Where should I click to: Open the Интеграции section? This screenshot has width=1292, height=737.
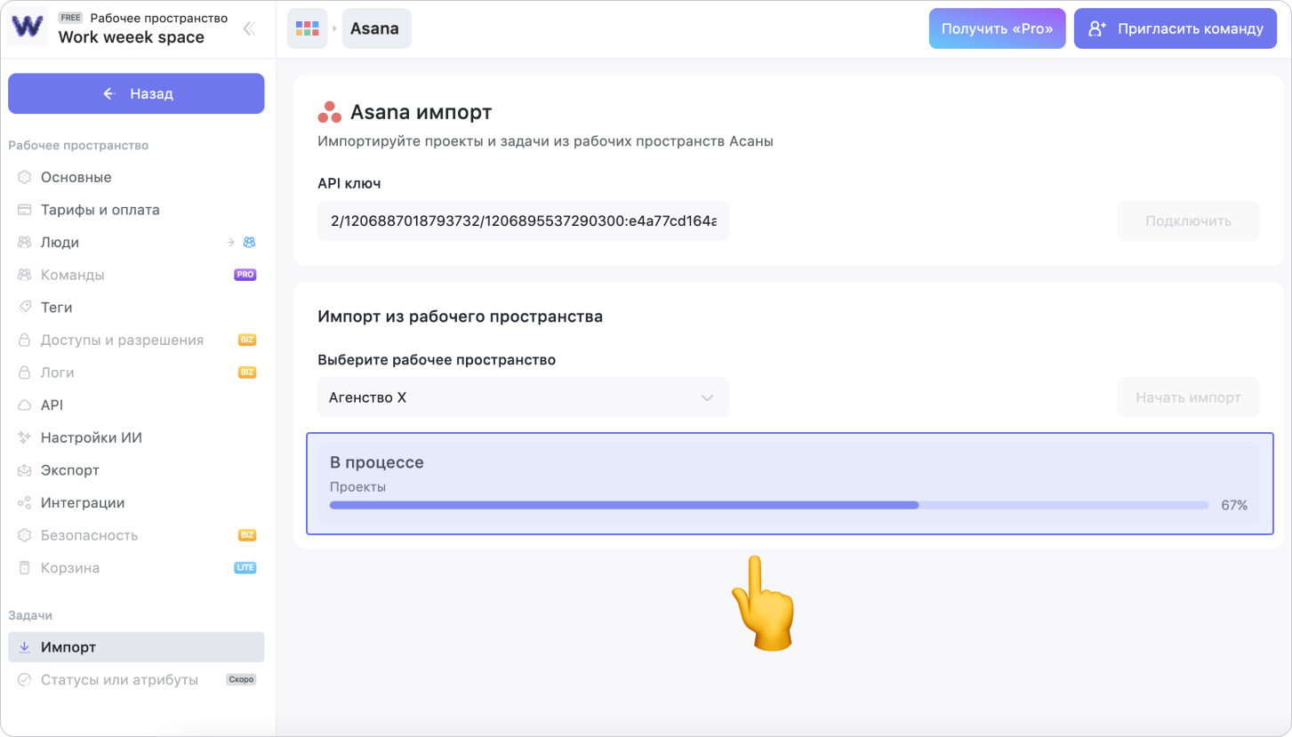82,503
